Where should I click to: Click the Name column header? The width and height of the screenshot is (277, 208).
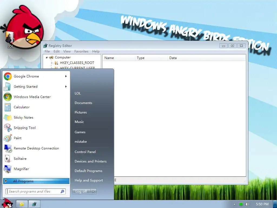(119, 58)
